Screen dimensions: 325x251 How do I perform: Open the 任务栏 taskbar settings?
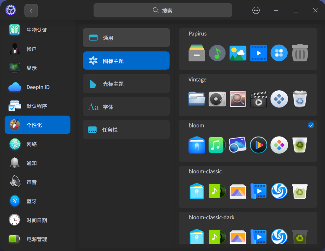coord(126,130)
